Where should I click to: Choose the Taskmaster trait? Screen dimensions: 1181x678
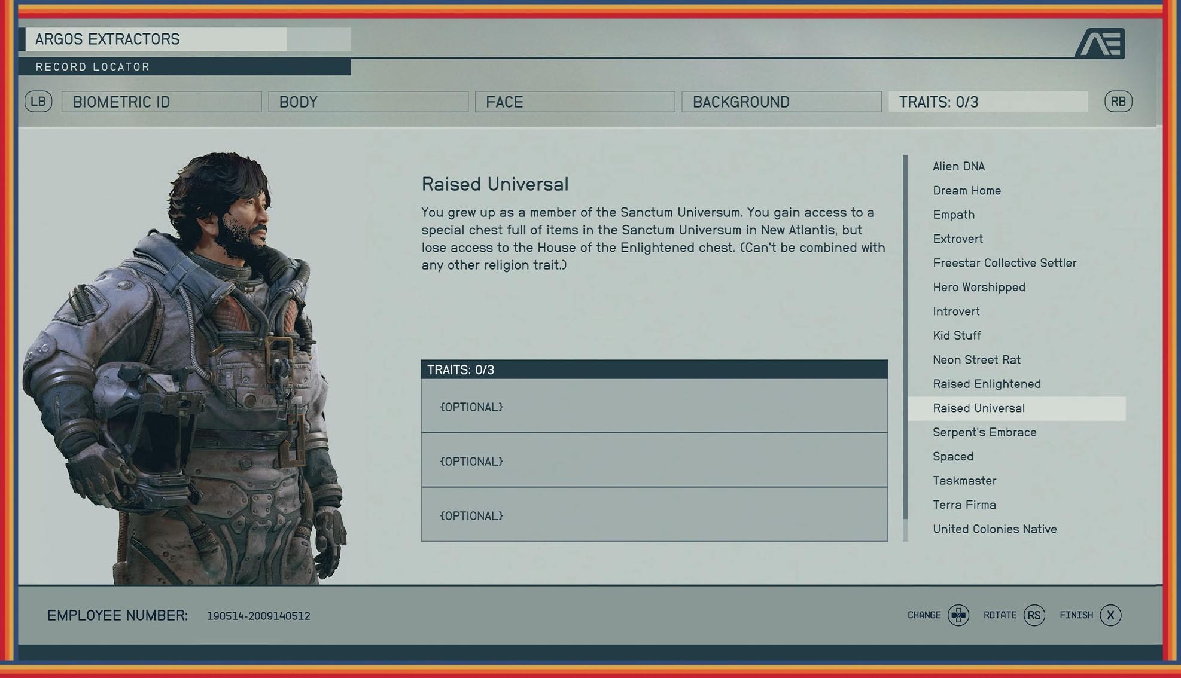[x=964, y=481]
